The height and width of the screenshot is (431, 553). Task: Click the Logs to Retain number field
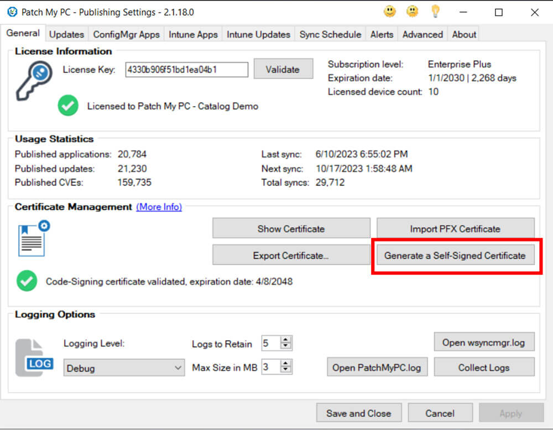click(270, 343)
